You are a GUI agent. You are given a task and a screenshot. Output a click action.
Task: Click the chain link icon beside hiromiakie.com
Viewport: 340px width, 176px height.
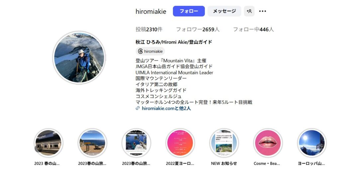[x=138, y=108]
